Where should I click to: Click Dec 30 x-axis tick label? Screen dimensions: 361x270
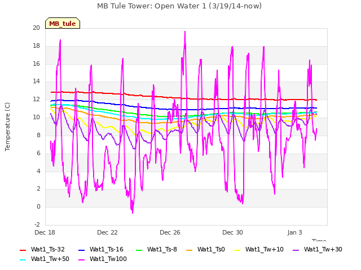232,232
